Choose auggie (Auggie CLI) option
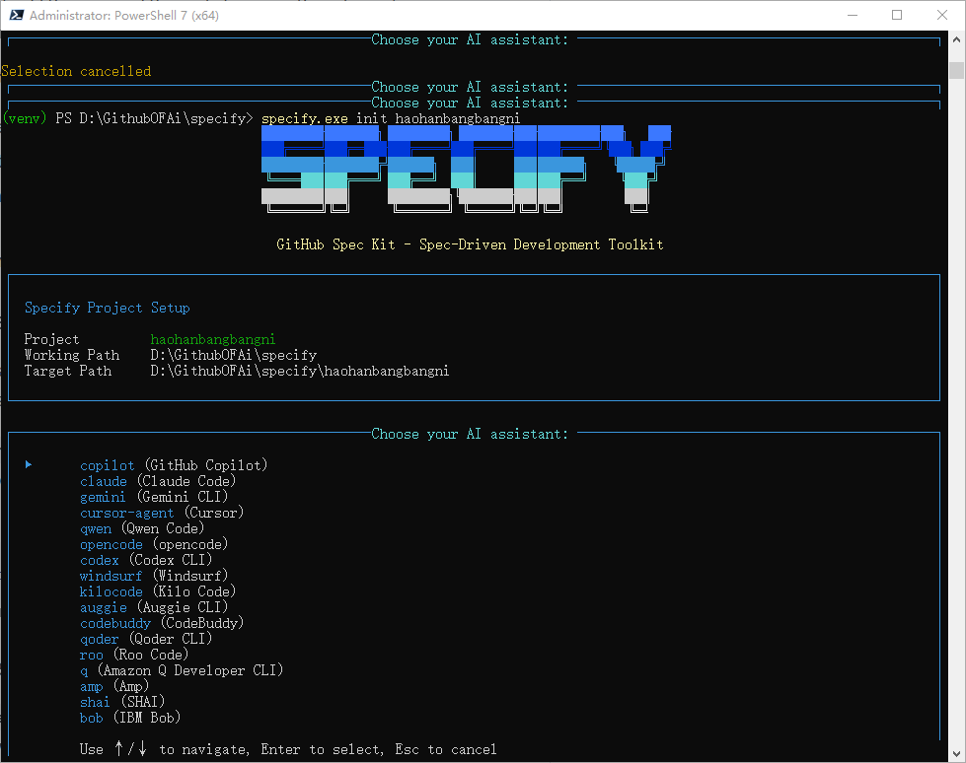 pyautogui.click(x=154, y=607)
